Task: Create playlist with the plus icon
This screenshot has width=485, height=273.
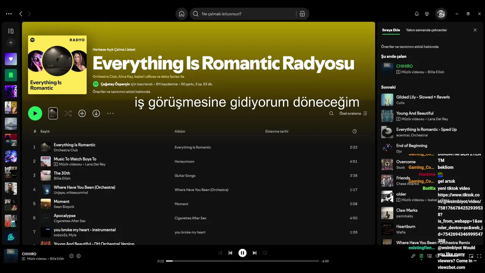Action: [11, 43]
